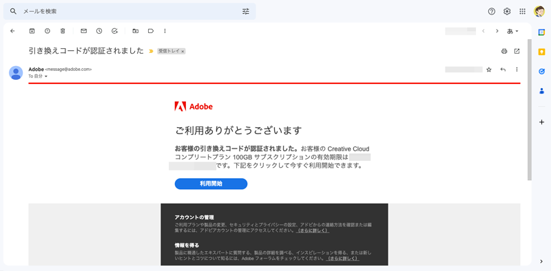Remove the 受信トレイ label
Viewport: 551px width, 271px height.
click(x=183, y=52)
